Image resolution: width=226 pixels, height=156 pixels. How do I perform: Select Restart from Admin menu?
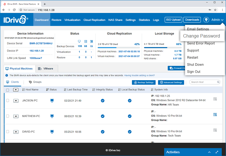click(x=192, y=58)
